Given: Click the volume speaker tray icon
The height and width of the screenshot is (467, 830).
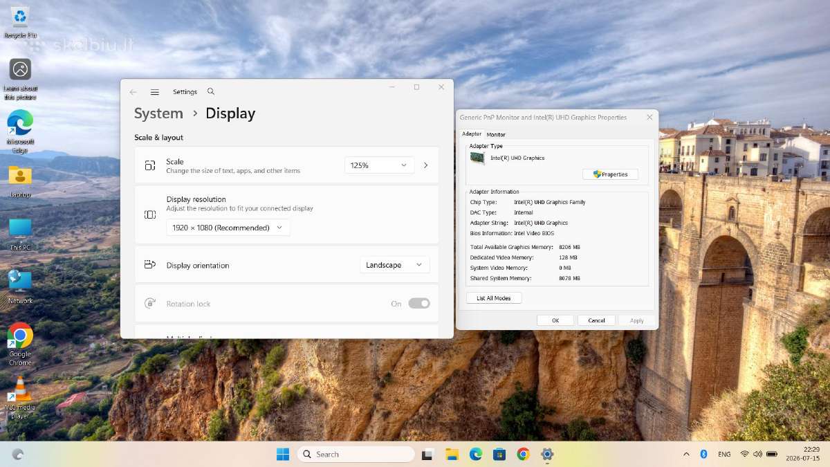Looking at the screenshot, I should pos(757,454).
